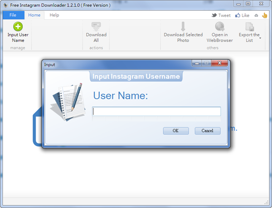Click the Tweet bird icon

214,15
